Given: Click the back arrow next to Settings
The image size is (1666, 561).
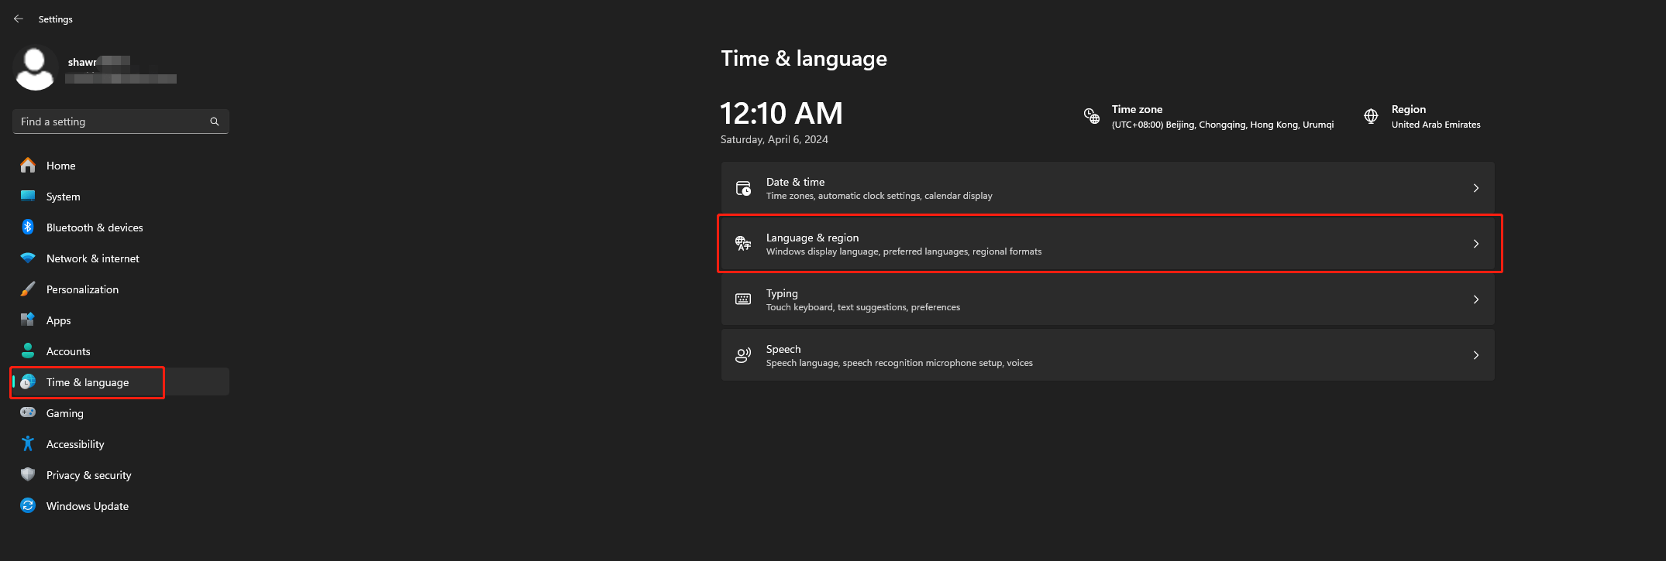Looking at the screenshot, I should pyautogui.click(x=19, y=19).
